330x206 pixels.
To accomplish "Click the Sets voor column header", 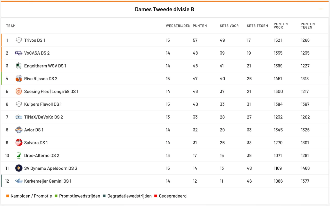I will point(229,26).
